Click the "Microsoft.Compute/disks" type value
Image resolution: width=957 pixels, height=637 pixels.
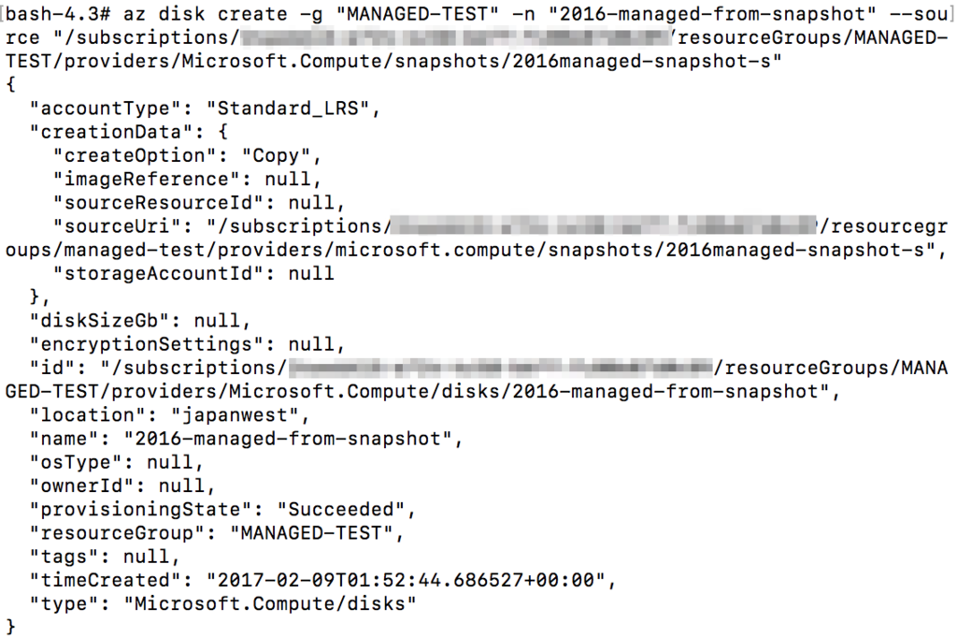[x=270, y=603]
